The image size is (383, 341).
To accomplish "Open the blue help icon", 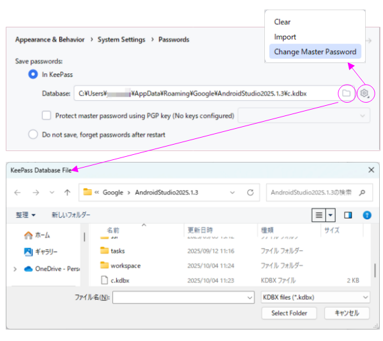I will 367,215.
